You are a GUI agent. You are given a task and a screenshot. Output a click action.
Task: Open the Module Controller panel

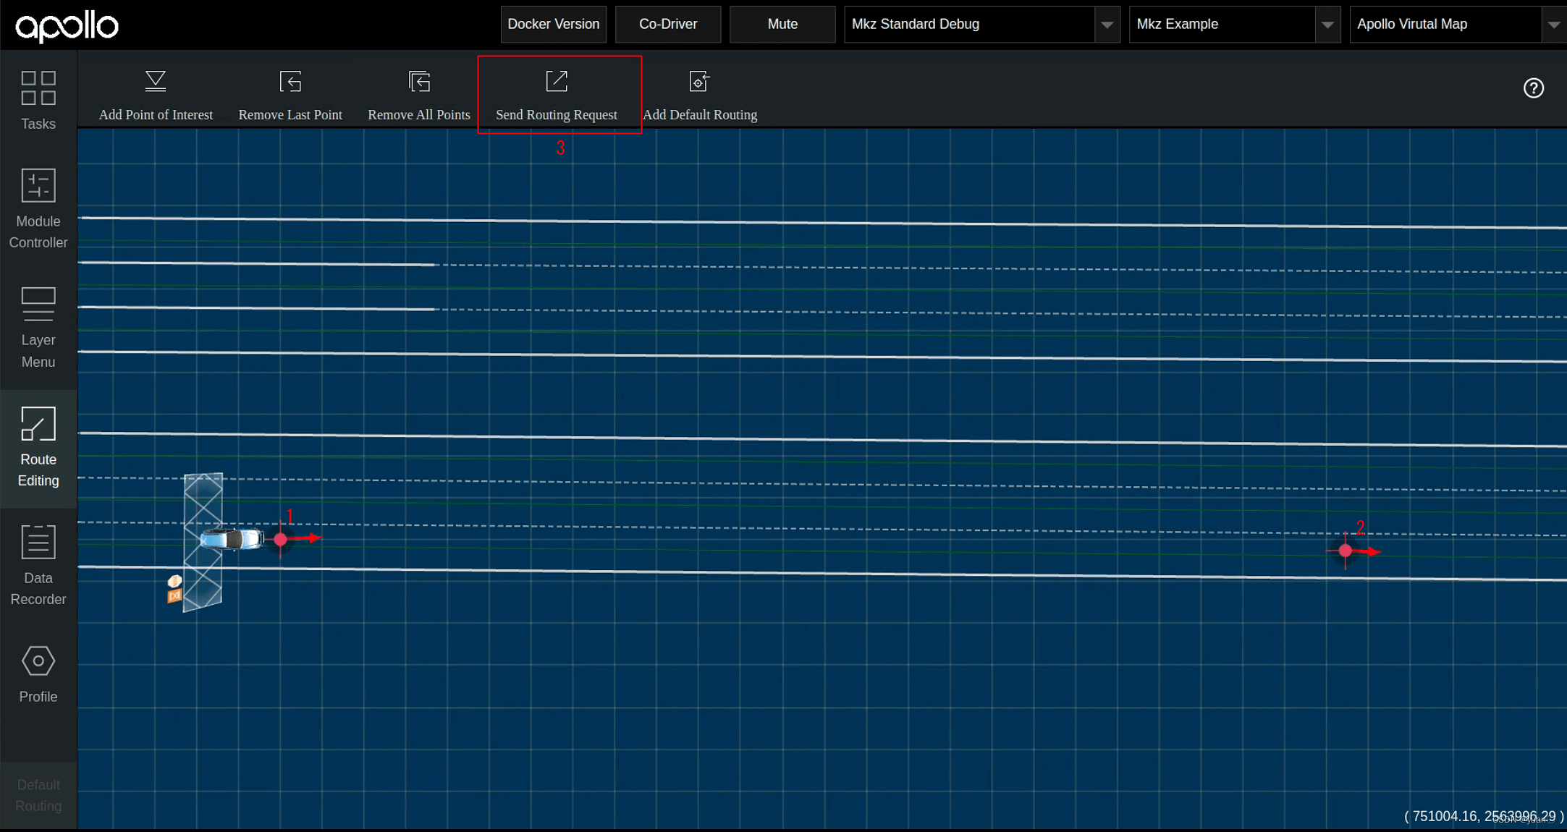coord(38,208)
